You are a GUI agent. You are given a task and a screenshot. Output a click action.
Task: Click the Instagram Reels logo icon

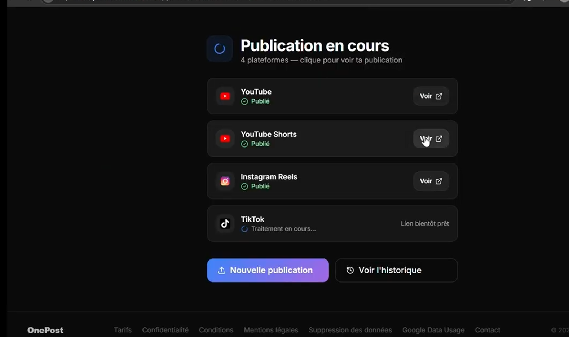[225, 181]
